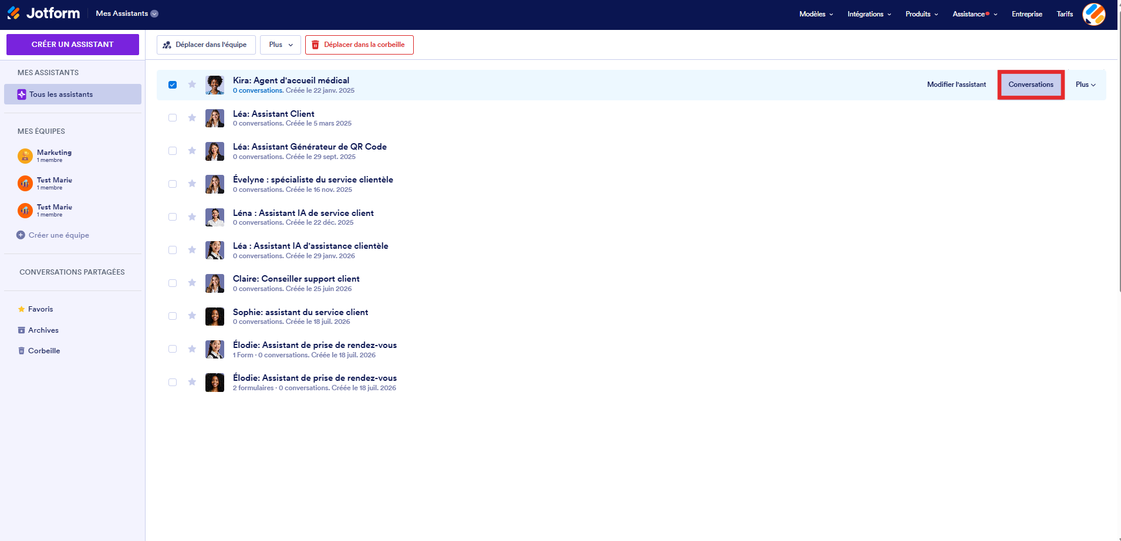This screenshot has width=1121, height=541.
Task: Star Sophie: assistant du service client
Action: click(192, 316)
